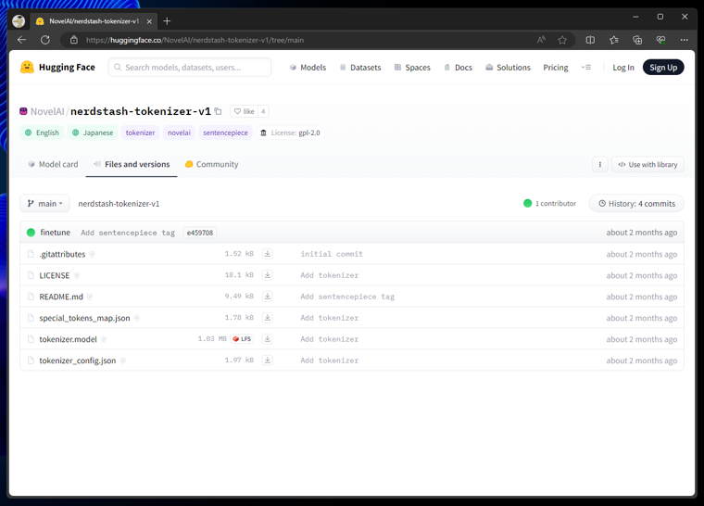Viewport: 704px width, 506px height.
Task: Open browser favorites list icon
Action: [614, 40]
